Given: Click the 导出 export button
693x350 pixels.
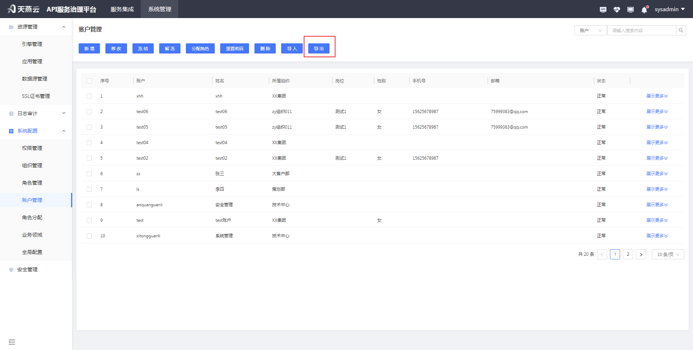Looking at the screenshot, I should [x=319, y=48].
